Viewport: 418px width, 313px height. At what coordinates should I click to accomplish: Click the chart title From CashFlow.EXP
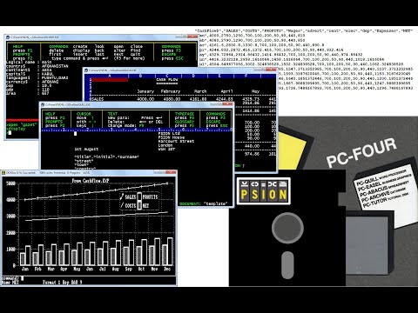pyautogui.click(x=91, y=181)
